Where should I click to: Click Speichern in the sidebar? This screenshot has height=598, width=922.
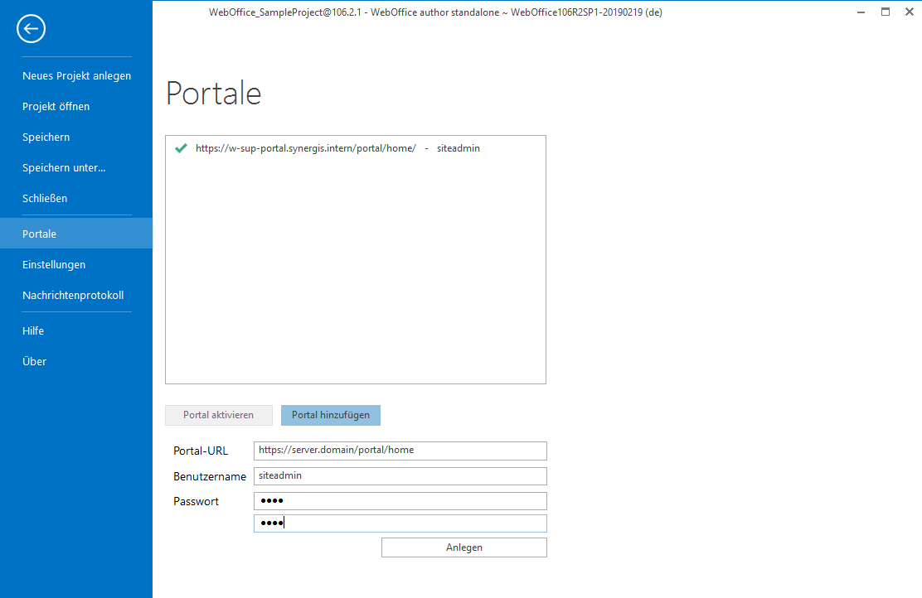[45, 137]
